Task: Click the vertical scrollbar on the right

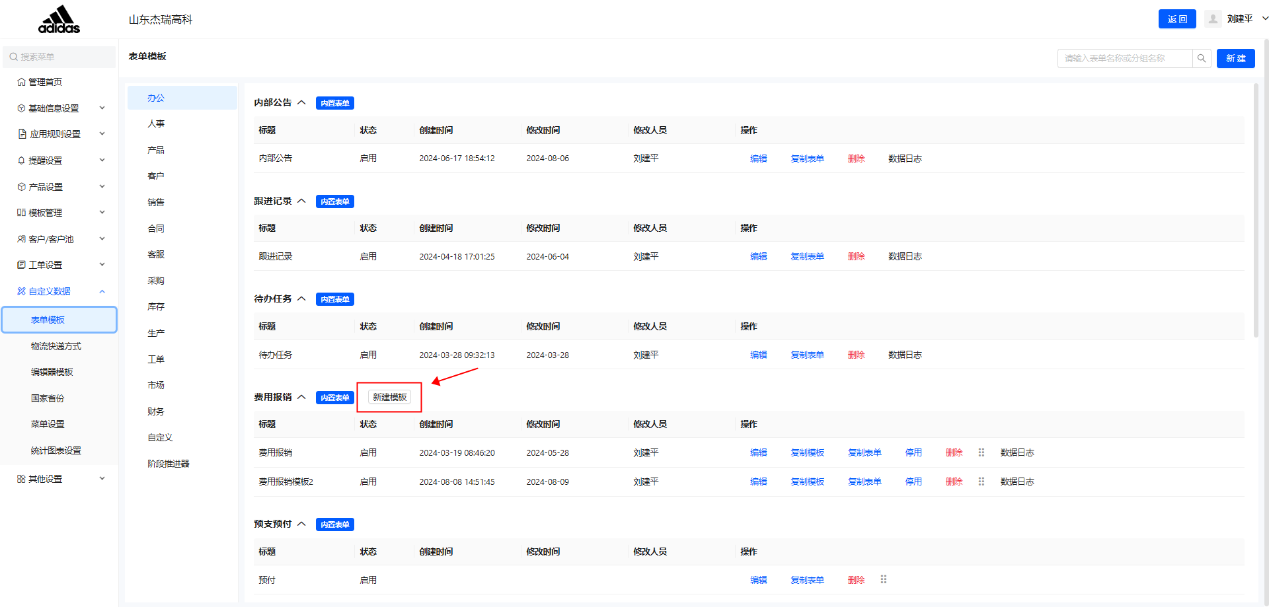Action: pyautogui.click(x=1256, y=211)
